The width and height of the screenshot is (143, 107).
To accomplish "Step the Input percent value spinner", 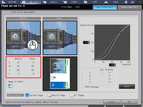I will click(x=115, y=65).
